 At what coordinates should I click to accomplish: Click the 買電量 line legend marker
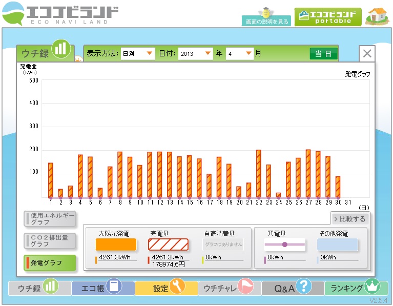click(285, 244)
